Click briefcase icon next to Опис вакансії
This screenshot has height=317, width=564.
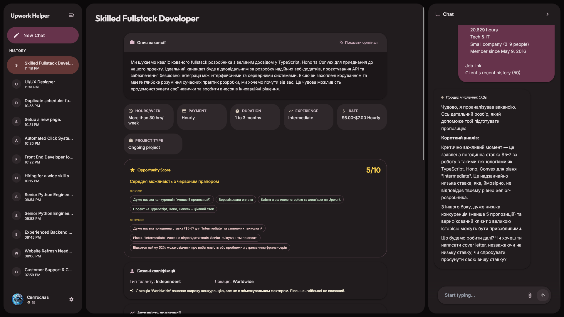coord(132,42)
